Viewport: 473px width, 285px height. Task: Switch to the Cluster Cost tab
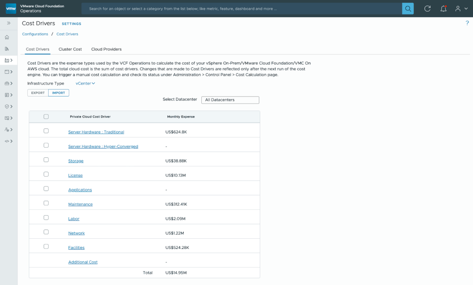[x=70, y=49]
